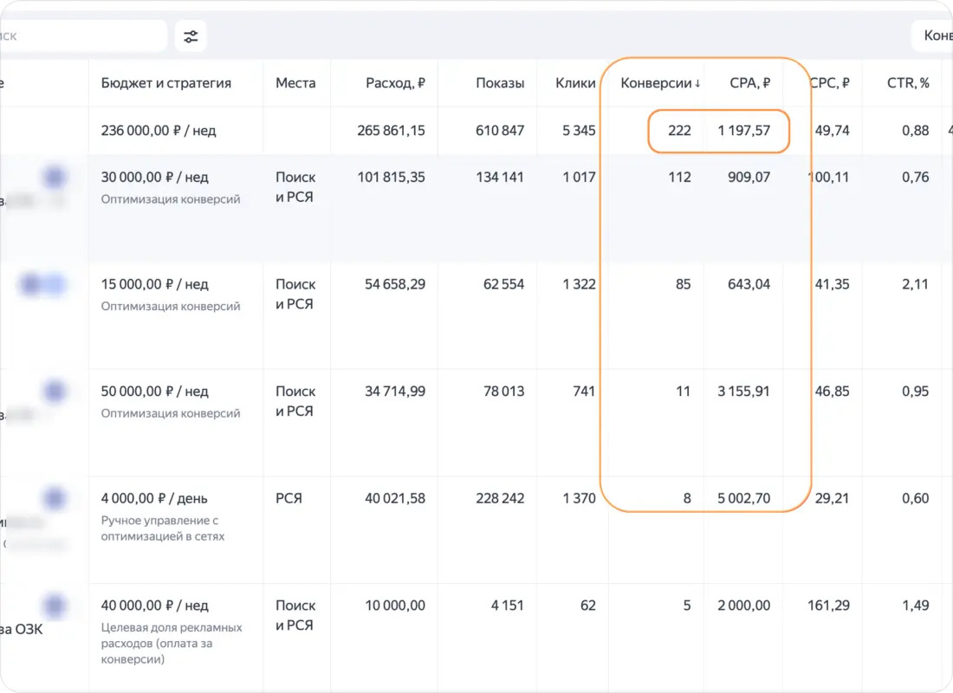953x693 pixels.
Task: Open the 15 000,00 ₽ / нед budget
Action: click(x=154, y=284)
